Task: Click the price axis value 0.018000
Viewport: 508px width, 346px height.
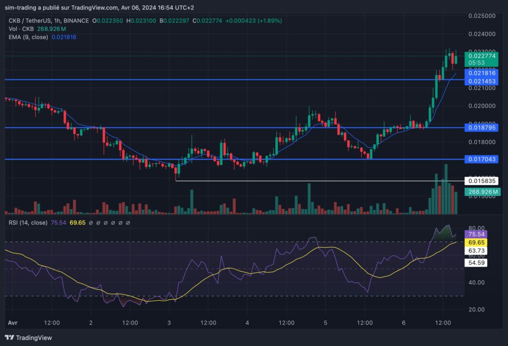Action: [x=482, y=142]
